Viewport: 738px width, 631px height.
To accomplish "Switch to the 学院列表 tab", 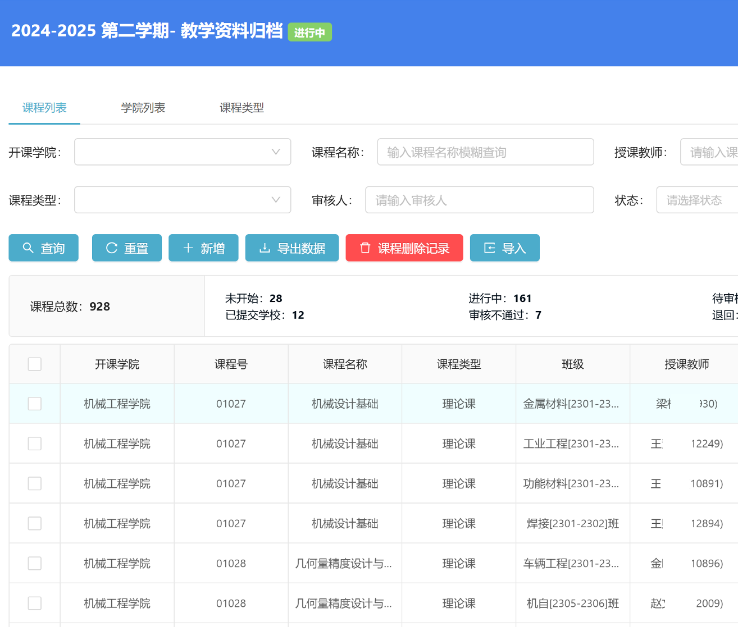I will [x=143, y=108].
